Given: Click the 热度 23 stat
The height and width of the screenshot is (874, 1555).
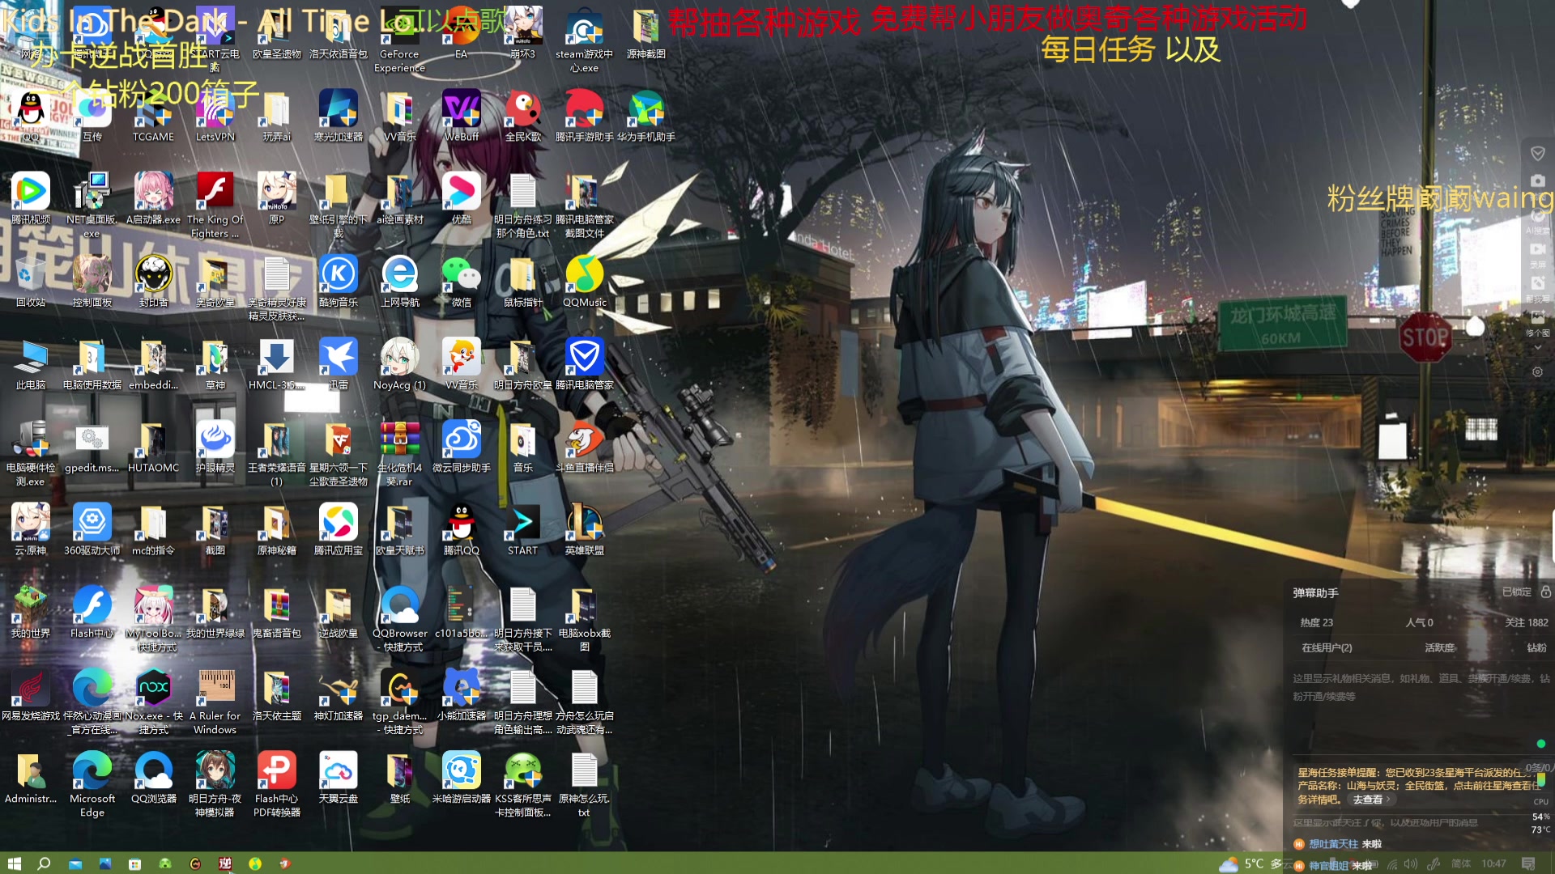Looking at the screenshot, I should coord(1316,622).
